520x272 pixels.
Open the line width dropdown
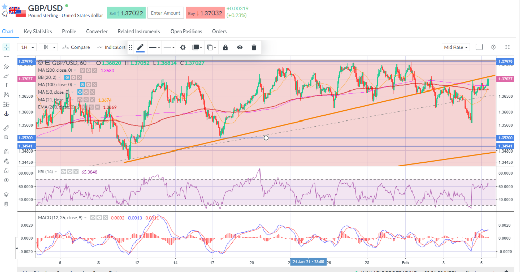click(x=169, y=47)
